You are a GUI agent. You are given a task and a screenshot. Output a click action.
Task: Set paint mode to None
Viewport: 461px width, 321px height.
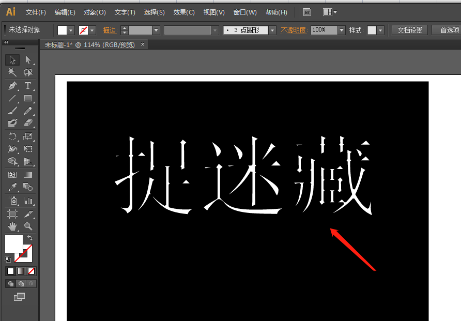coord(32,271)
